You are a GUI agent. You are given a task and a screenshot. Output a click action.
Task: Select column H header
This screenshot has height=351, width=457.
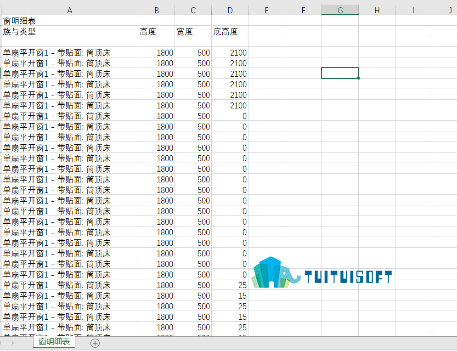[x=377, y=11]
